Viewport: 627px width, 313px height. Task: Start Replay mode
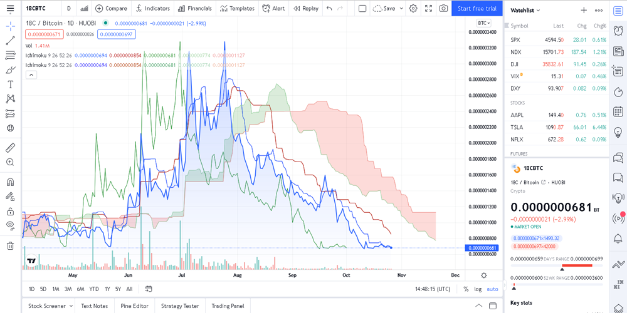pyautogui.click(x=306, y=8)
